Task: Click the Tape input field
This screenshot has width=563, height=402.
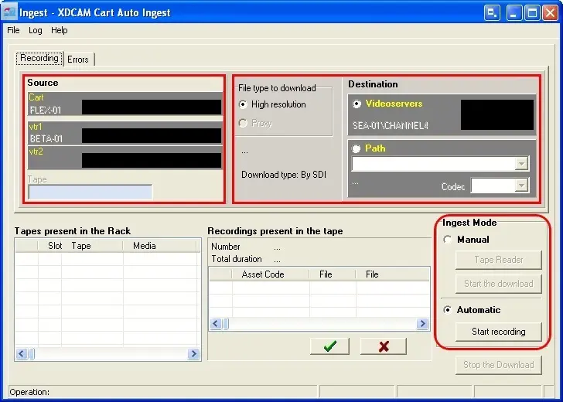Action: point(90,192)
